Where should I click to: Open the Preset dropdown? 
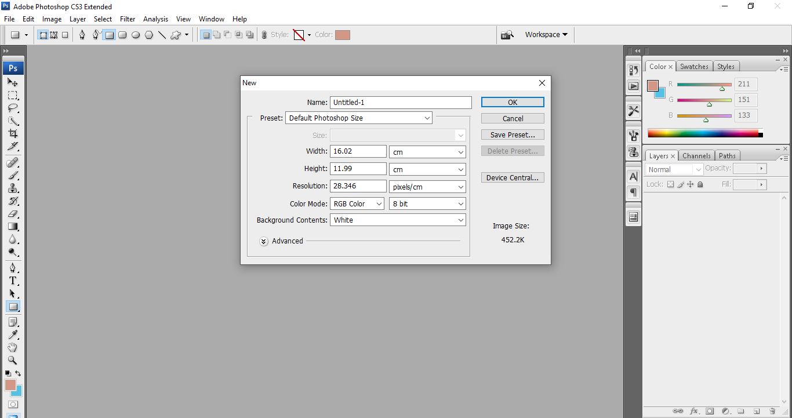(x=359, y=118)
